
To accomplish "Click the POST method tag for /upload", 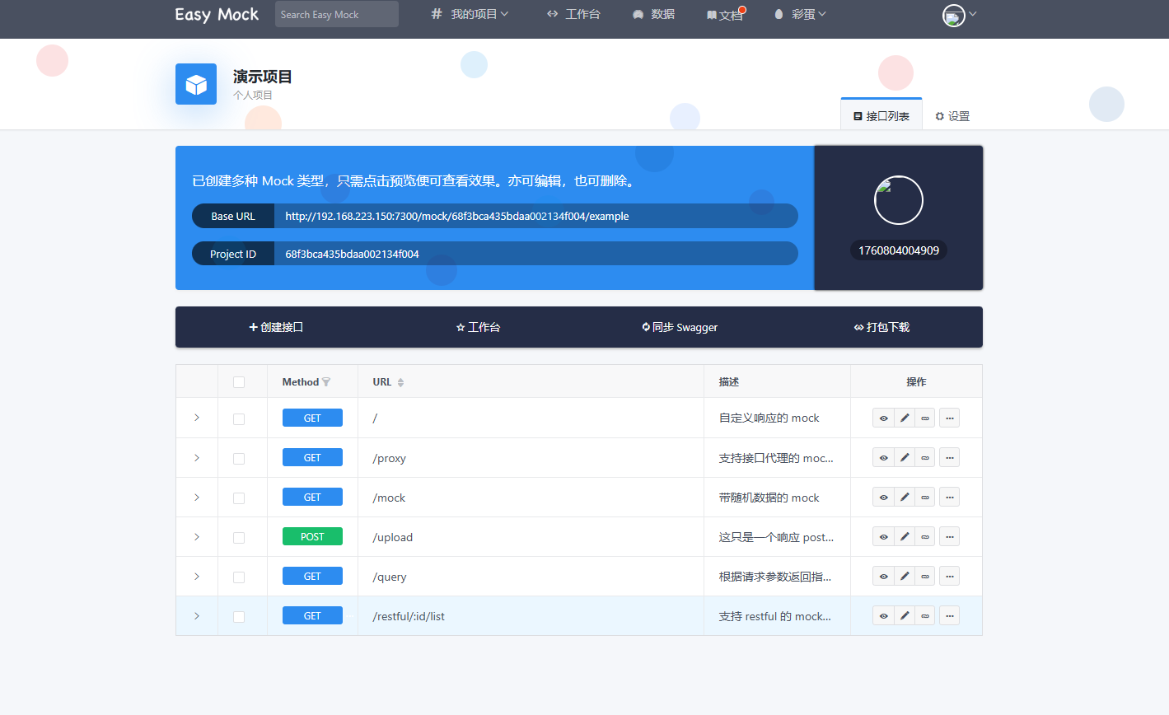I will (312, 537).
